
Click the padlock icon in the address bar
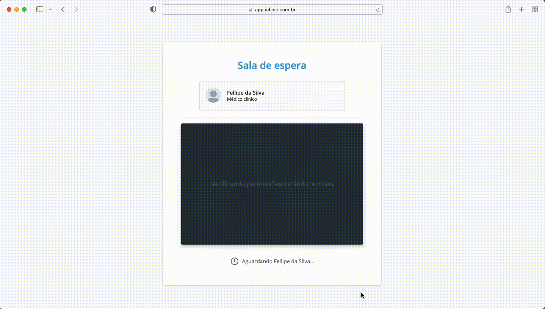251,9
